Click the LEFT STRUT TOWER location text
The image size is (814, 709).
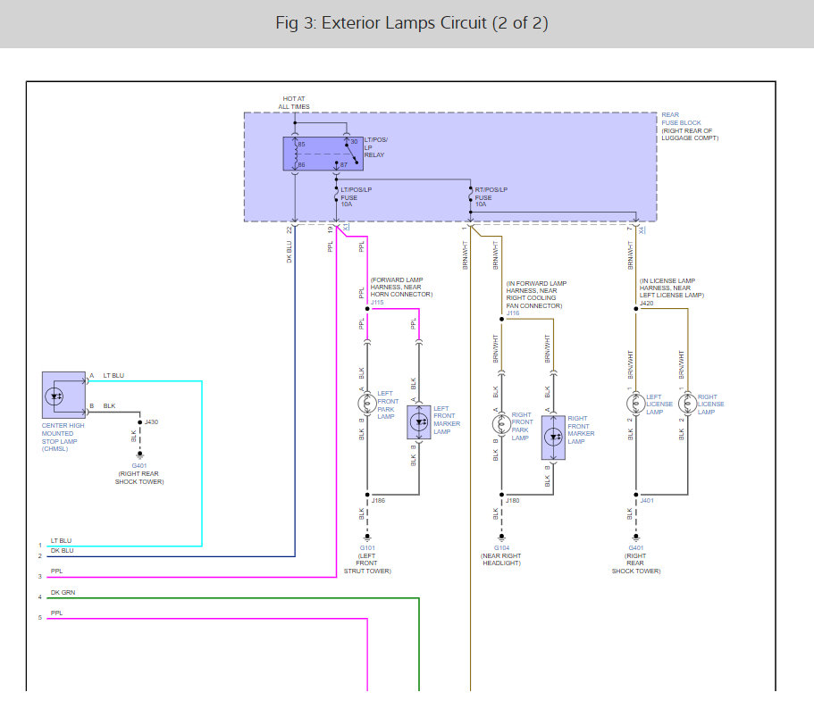367,563
